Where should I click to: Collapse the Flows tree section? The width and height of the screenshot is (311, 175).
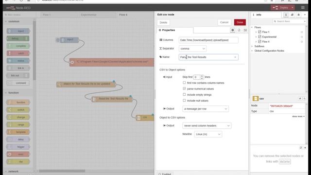[252, 27]
